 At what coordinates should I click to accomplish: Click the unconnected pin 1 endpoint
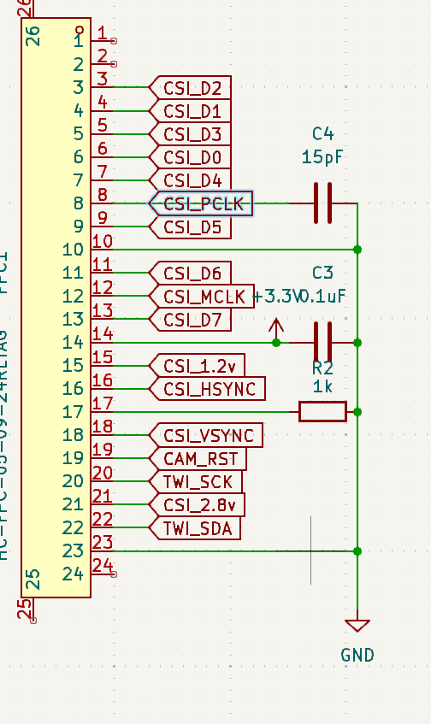click(114, 41)
